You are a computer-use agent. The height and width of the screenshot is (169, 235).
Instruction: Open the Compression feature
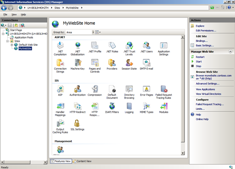(95, 91)
